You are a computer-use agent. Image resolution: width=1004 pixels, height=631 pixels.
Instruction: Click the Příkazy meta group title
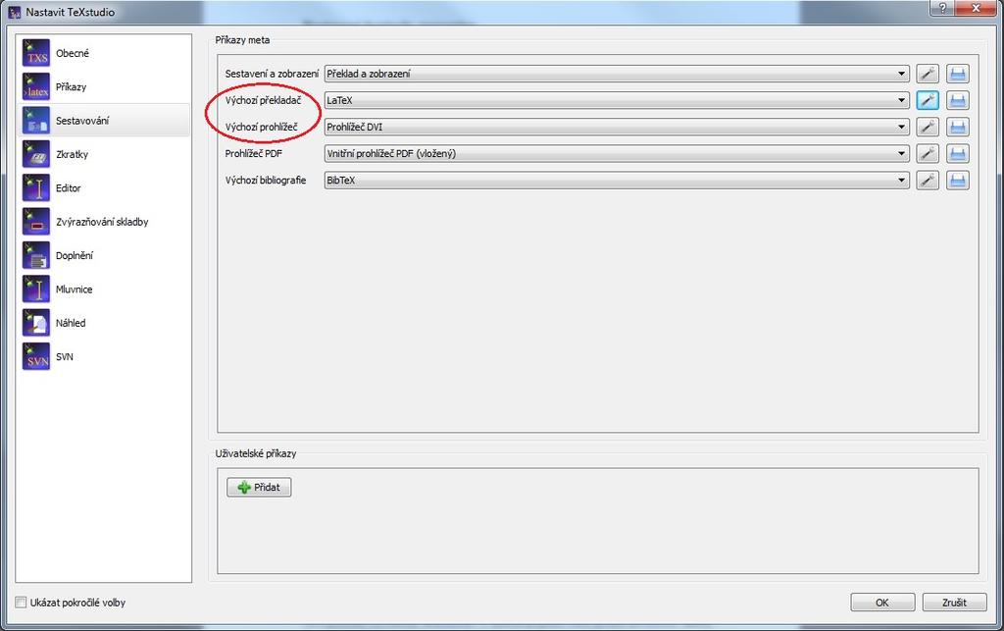click(242, 39)
